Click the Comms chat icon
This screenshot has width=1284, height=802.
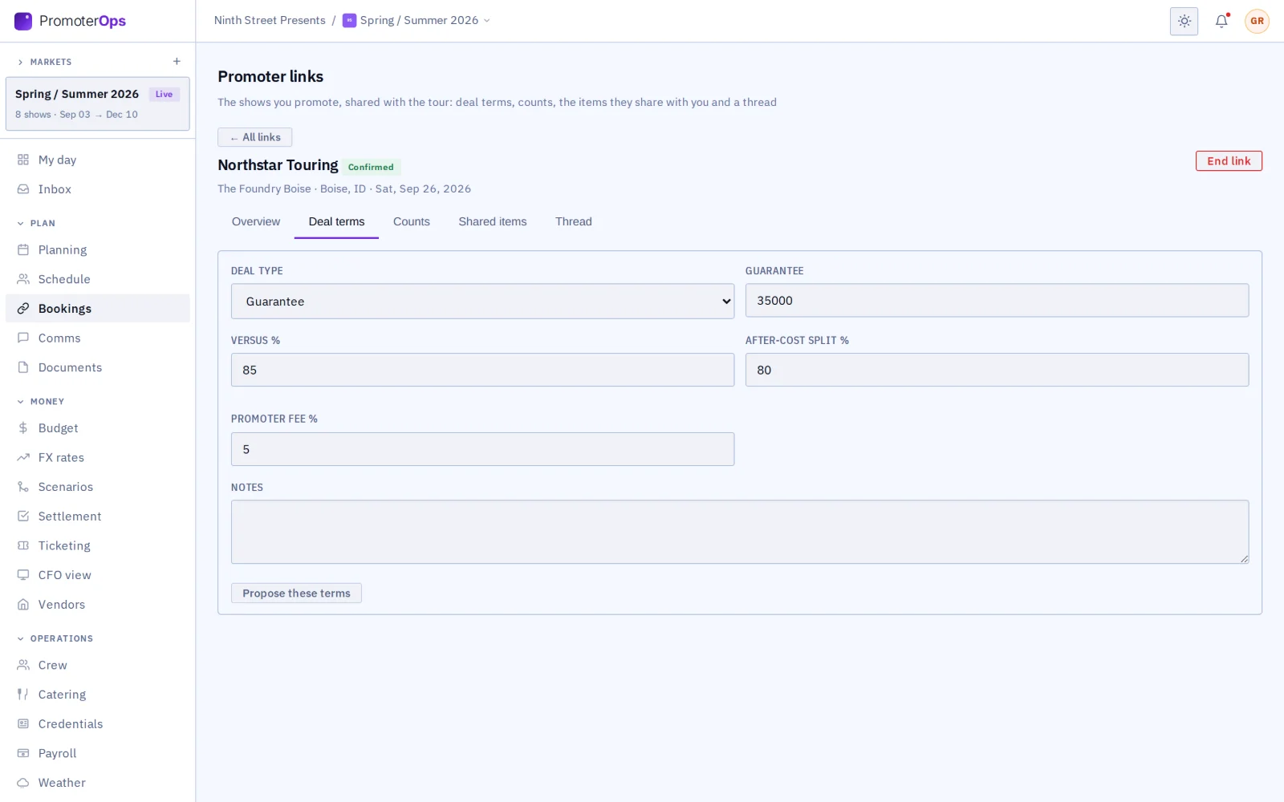[x=23, y=338]
